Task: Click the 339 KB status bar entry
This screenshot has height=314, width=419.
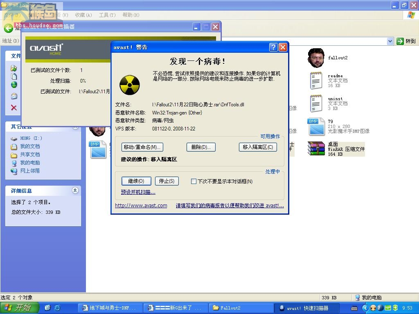Action: [329, 298]
